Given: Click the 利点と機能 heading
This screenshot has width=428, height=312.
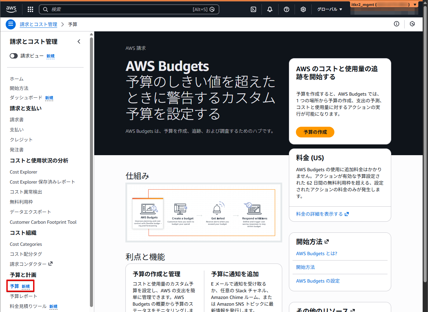Looking at the screenshot, I should click(145, 257).
